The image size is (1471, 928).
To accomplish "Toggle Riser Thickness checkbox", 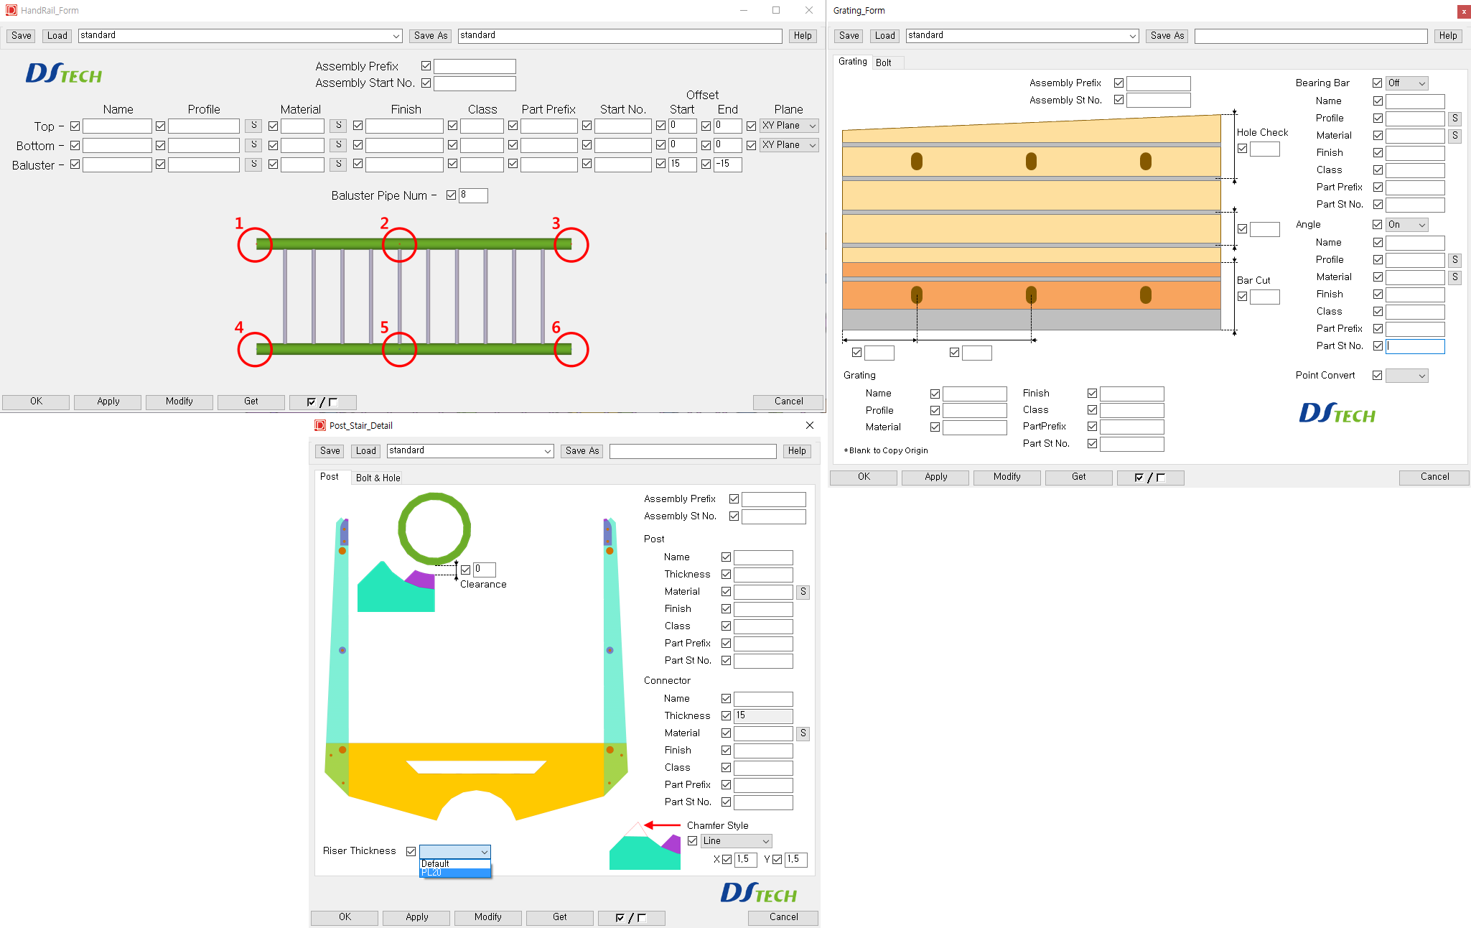I will click(x=411, y=851).
